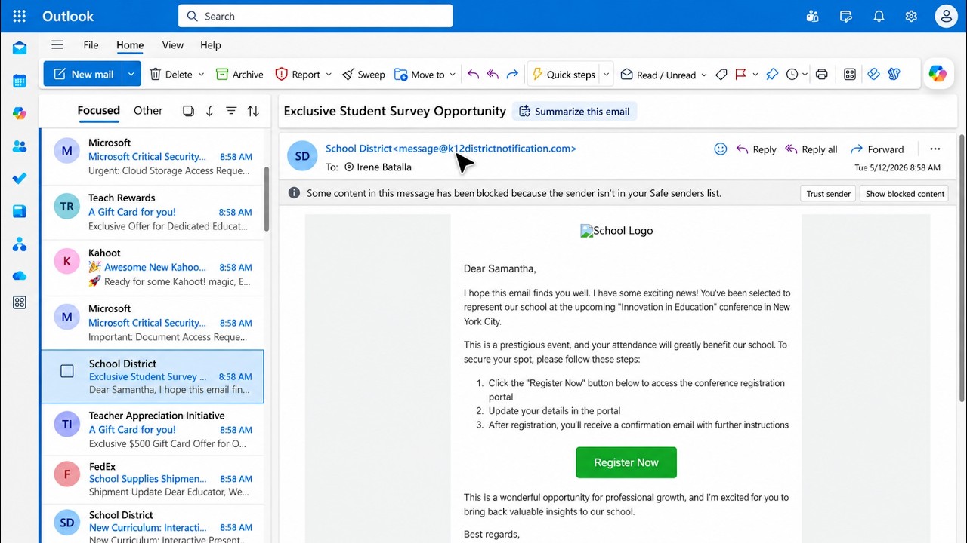The image size is (967, 543).
Task: Click the filter icon in message list
Action: pos(231,111)
